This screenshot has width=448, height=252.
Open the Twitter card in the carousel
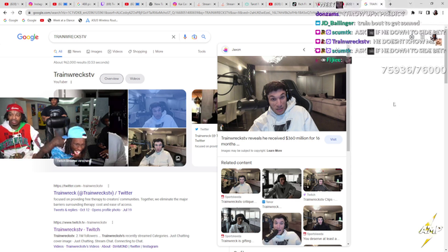click(204, 127)
